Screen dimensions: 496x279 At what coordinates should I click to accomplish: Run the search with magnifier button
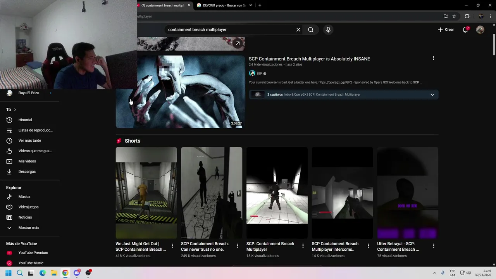tap(311, 30)
